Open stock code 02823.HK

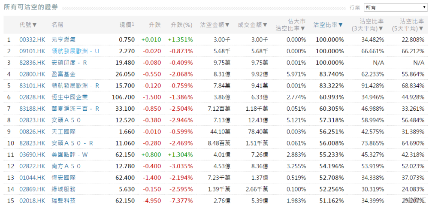[x=32, y=120]
